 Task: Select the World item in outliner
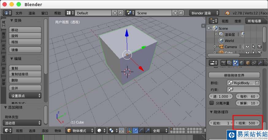(229, 41)
